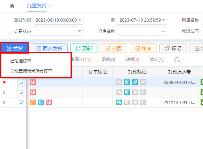
Task: Expand the 配货时间 start date dropdown
Action: click(x=80, y=20)
